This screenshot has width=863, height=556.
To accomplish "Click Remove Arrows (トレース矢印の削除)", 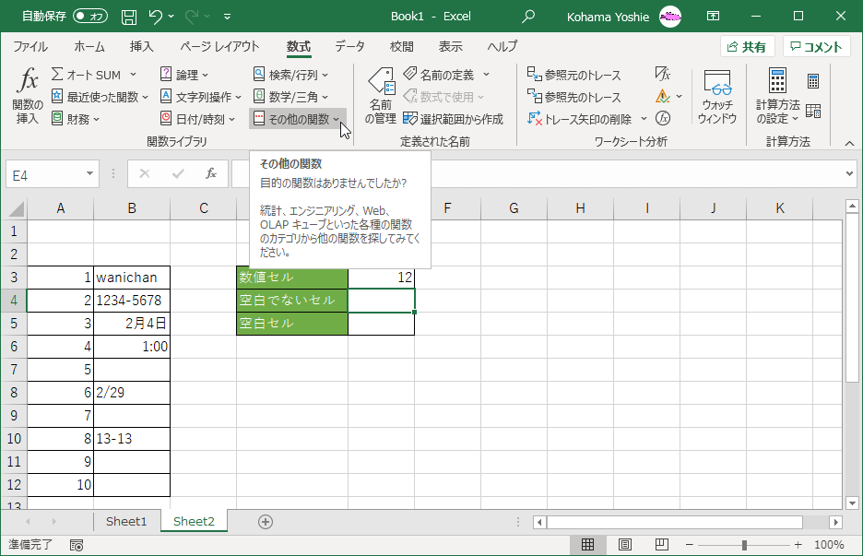I will click(579, 119).
